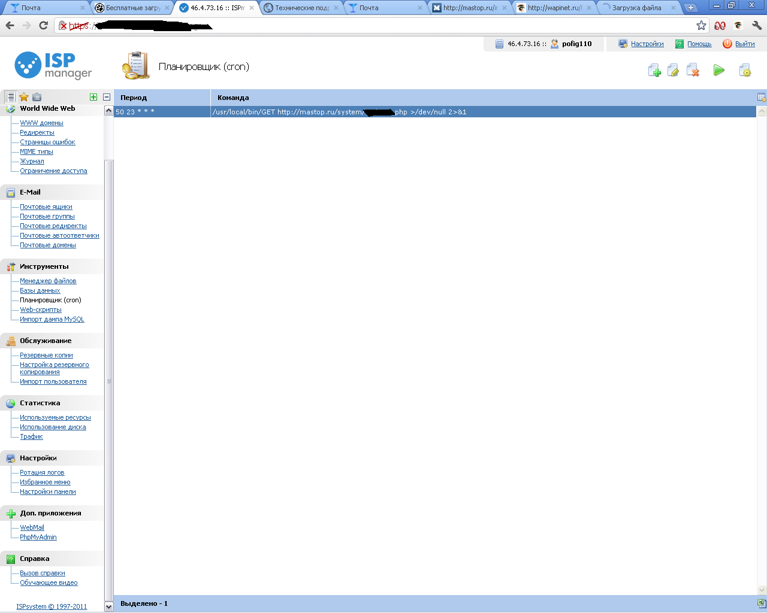The image size is (767, 613).
Task: Bookmark this page with the star
Action: coord(701,25)
